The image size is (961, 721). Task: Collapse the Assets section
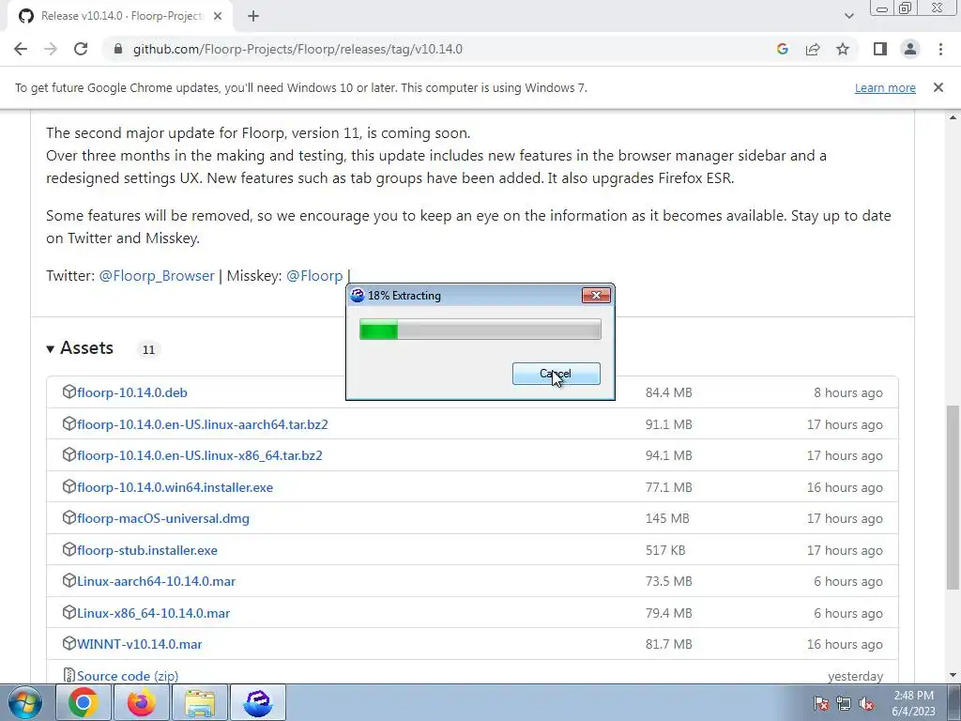coord(80,348)
